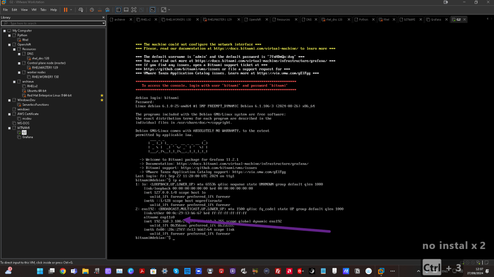Image resolution: width=494 pixels, height=277 pixels.
Task: Open the Tabs menu
Action: [x=43, y=10]
